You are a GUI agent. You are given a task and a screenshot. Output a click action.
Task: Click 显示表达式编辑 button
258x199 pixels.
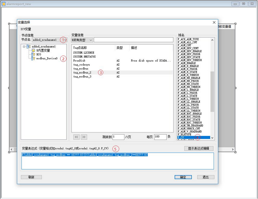(x=199, y=148)
